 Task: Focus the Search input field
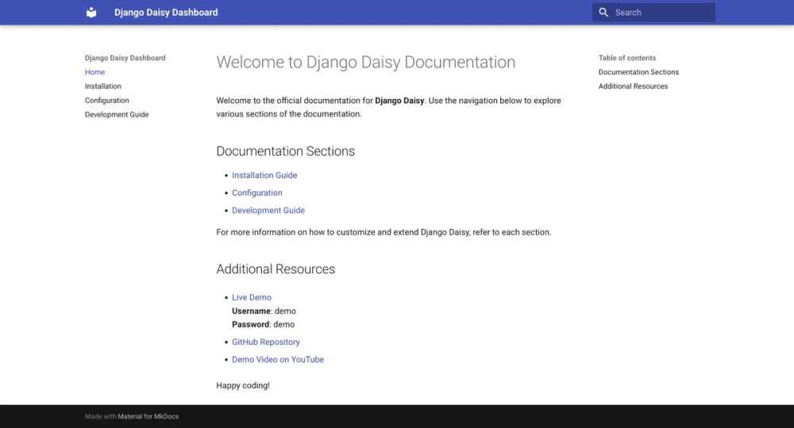pos(653,13)
